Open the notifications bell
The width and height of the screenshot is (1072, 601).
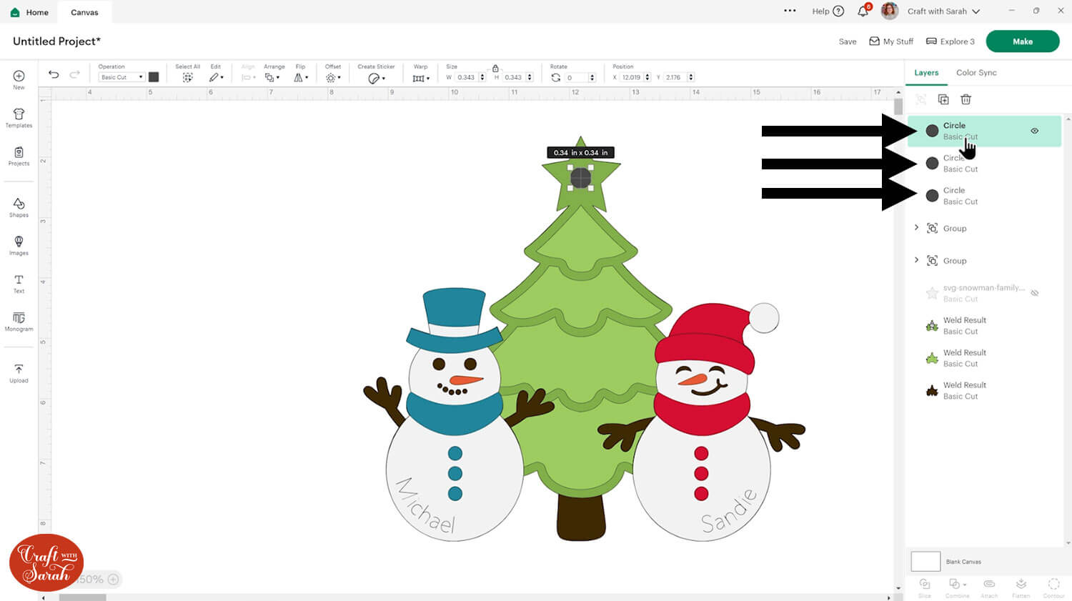(x=863, y=11)
